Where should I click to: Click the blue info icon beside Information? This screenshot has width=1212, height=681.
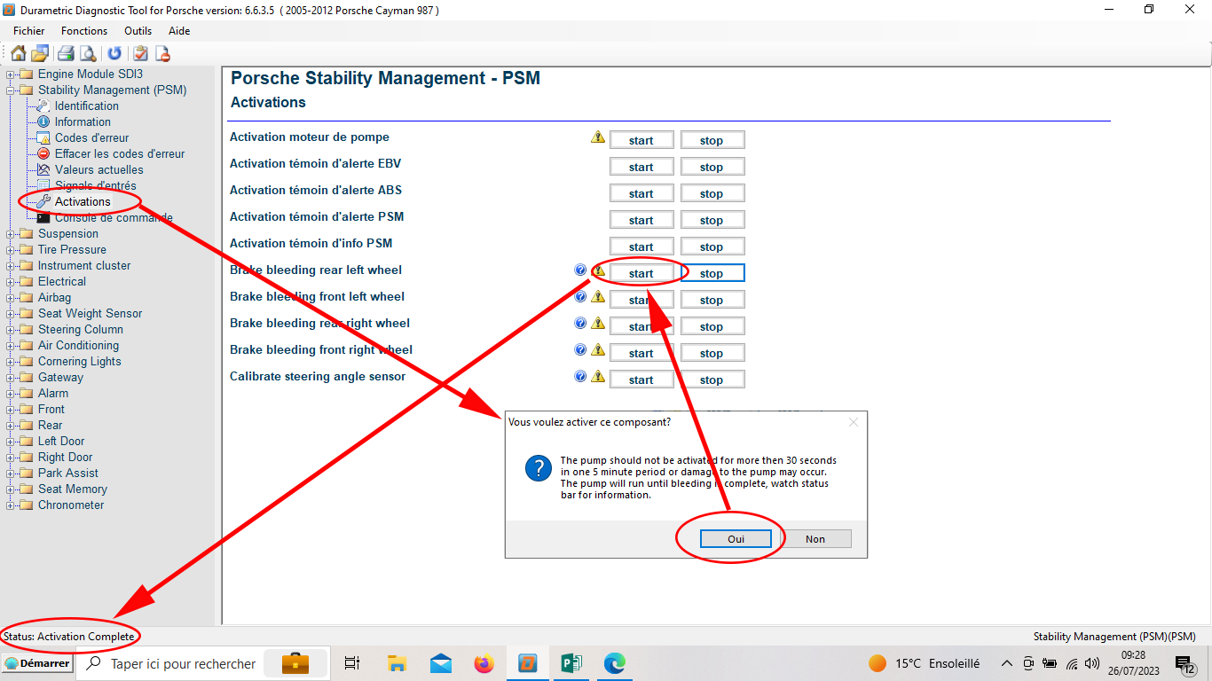(43, 121)
